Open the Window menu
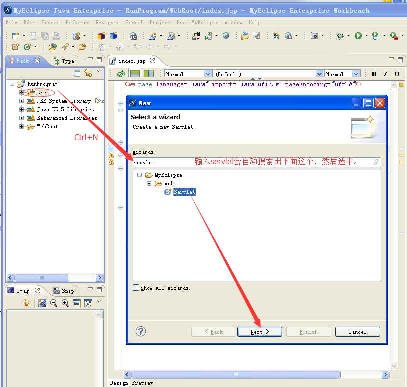 pyautogui.click(x=233, y=23)
